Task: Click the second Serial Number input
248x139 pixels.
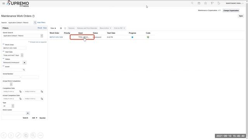Action: click(30, 77)
